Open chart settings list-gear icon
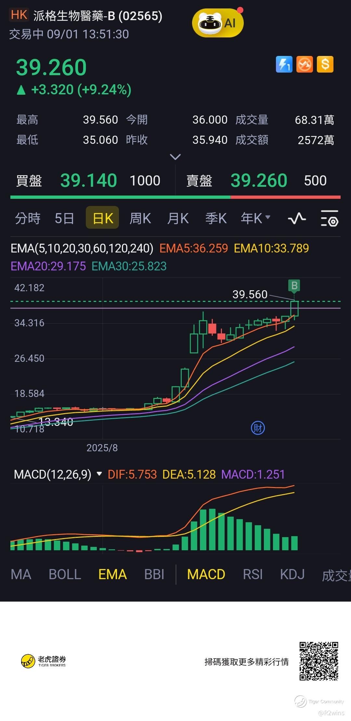The image size is (351, 721). (330, 218)
